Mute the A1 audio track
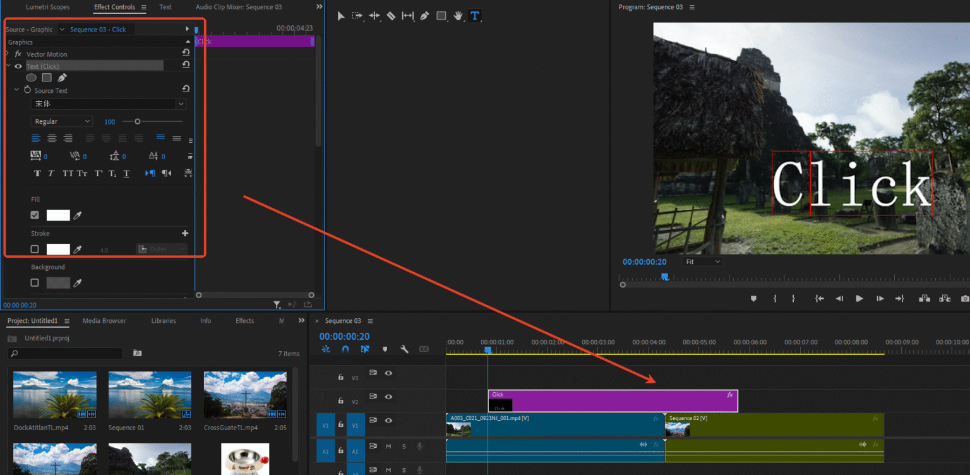This screenshot has height=475, width=970. [x=388, y=450]
